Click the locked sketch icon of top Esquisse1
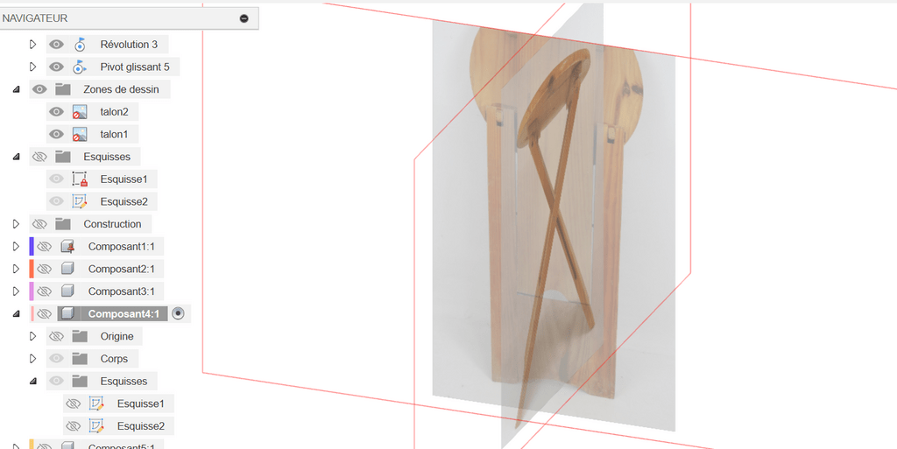The height and width of the screenshot is (449, 897). coord(80,179)
